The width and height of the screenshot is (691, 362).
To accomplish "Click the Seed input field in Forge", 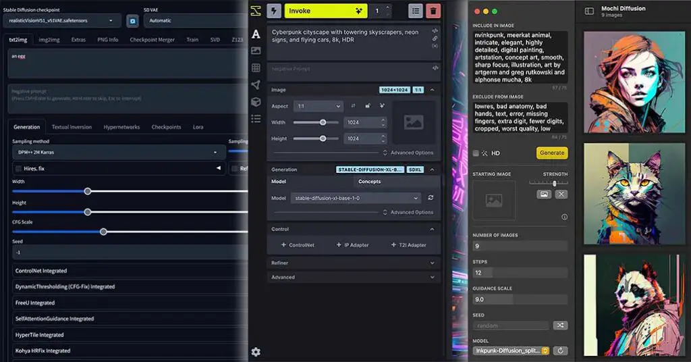I will [x=130, y=252].
